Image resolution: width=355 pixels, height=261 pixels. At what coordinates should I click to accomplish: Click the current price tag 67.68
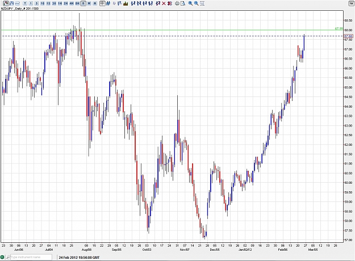pyautogui.click(x=348, y=36)
